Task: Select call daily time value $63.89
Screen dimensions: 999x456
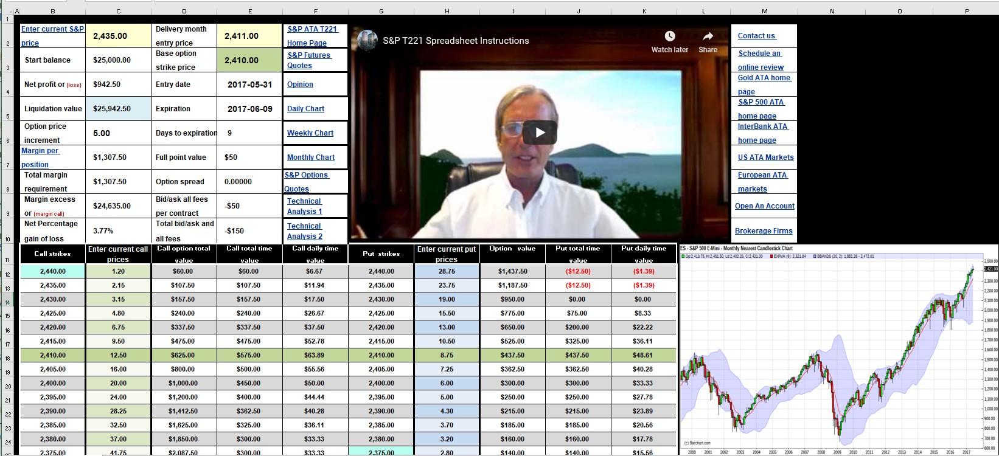Action: click(x=315, y=355)
